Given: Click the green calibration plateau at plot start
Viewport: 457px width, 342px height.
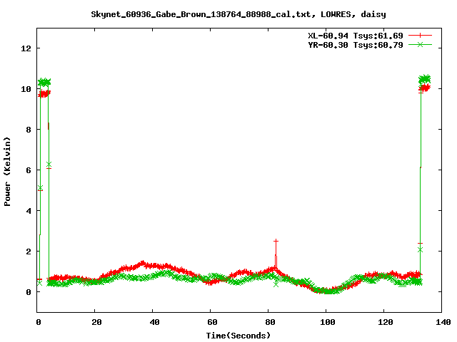Looking at the screenshot, I should pos(44,82).
